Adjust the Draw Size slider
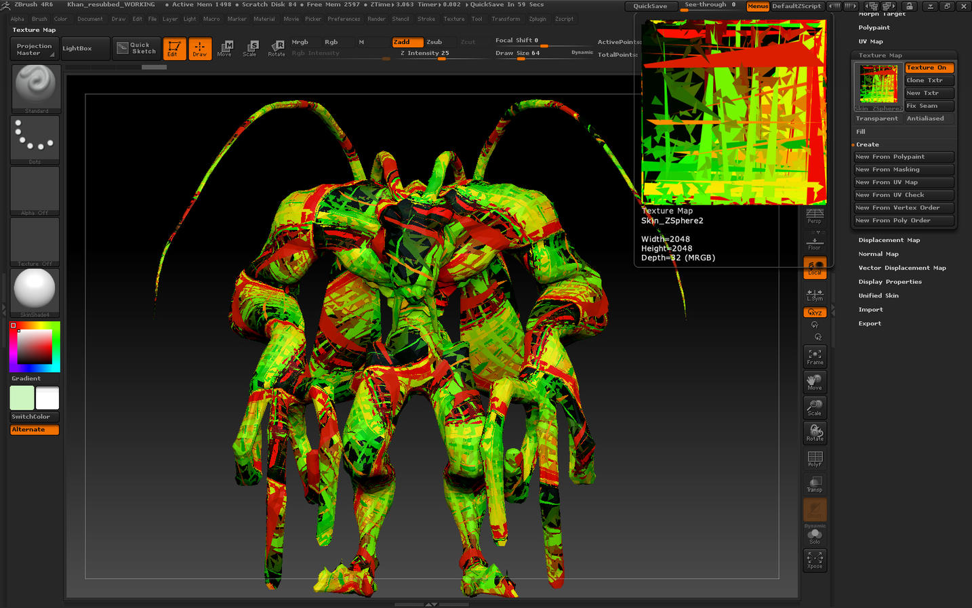This screenshot has height=608, width=972. point(522,52)
